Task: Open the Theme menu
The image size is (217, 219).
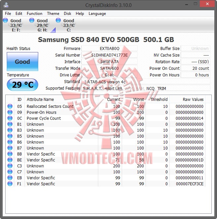Action: 53,14
